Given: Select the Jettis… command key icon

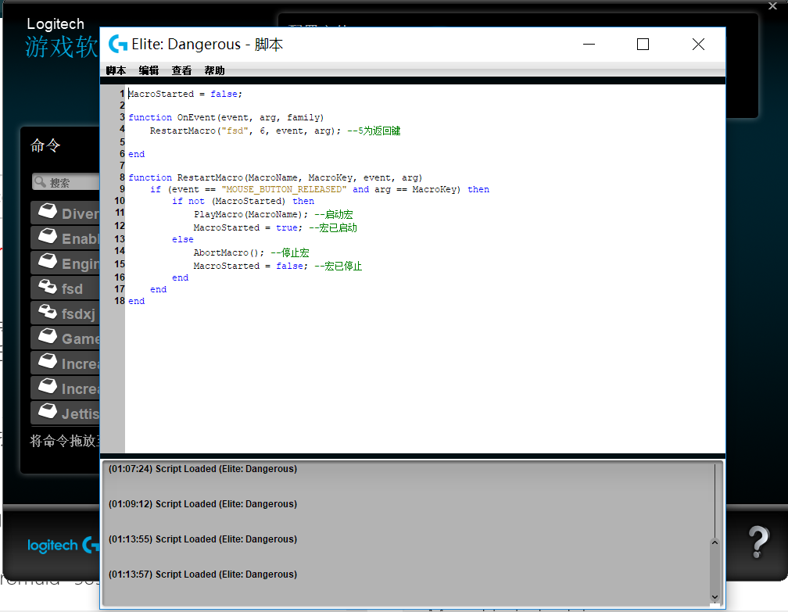Looking at the screenshot, I should (x=48, y=411).
